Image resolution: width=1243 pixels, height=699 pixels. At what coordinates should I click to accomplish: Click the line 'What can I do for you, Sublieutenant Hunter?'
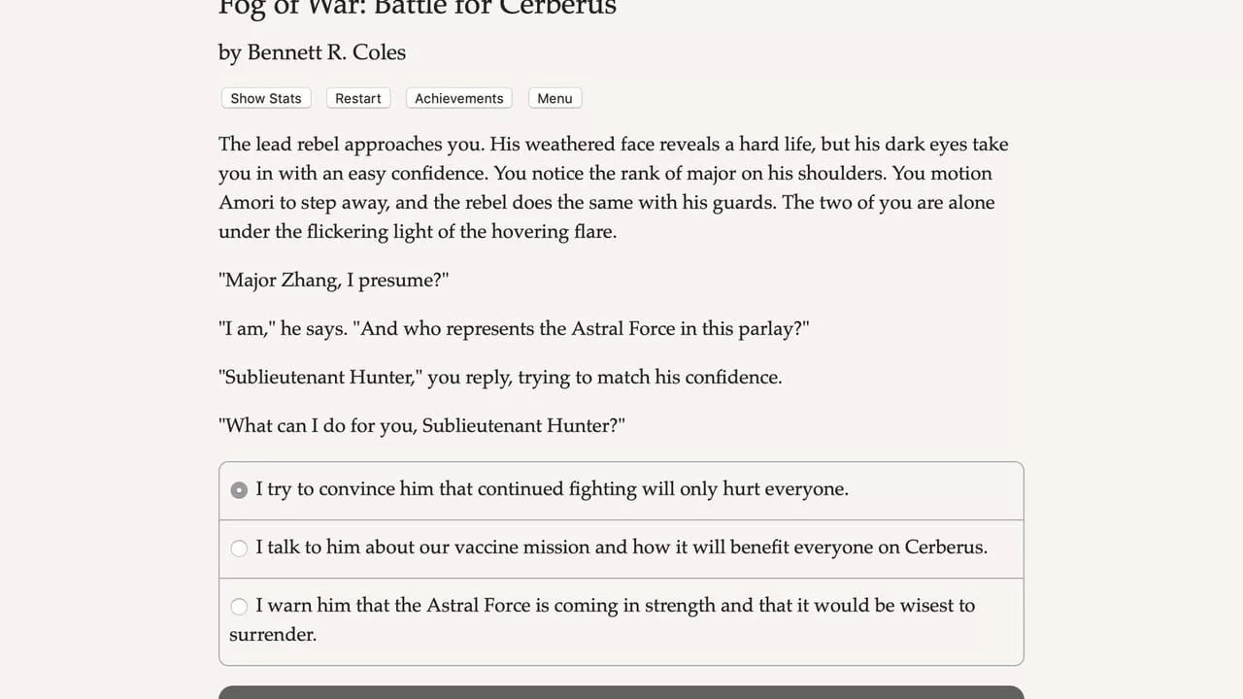coord(421,426)
